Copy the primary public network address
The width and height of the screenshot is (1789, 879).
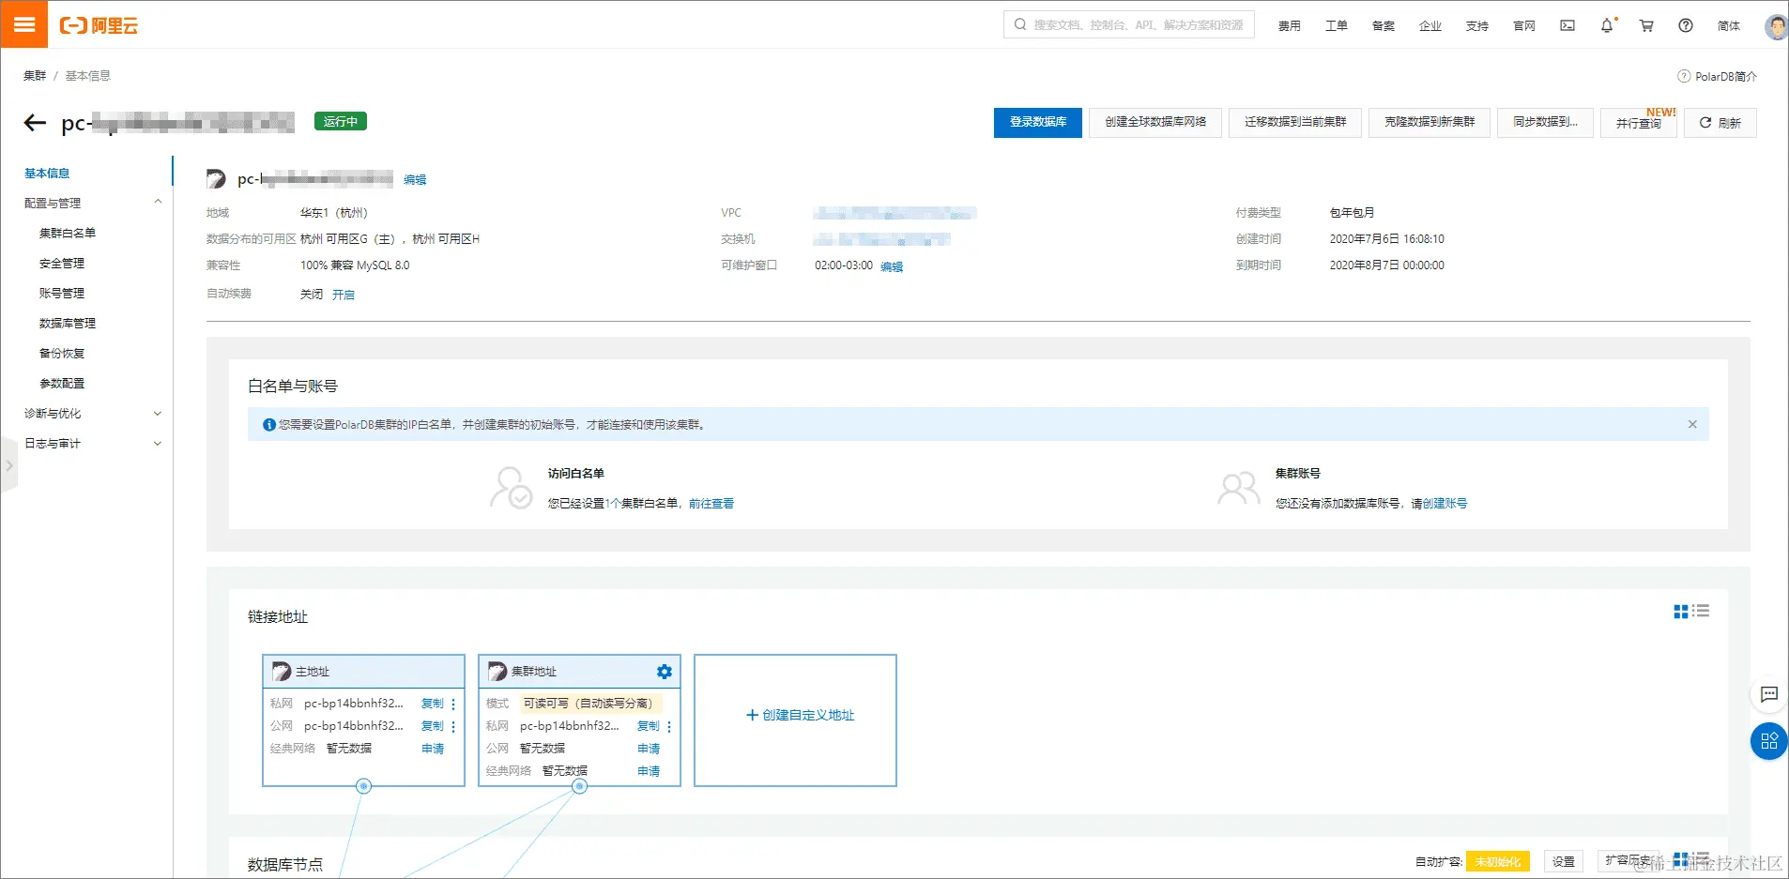click(x=433, y=726)
